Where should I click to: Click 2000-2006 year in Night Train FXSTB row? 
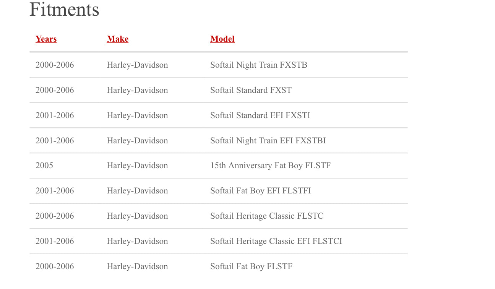55,65
